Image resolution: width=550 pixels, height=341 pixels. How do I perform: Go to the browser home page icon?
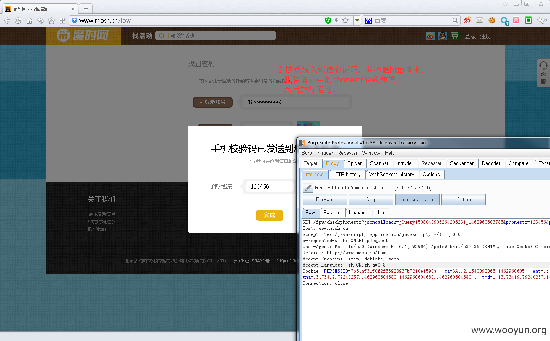coord(29,21)
